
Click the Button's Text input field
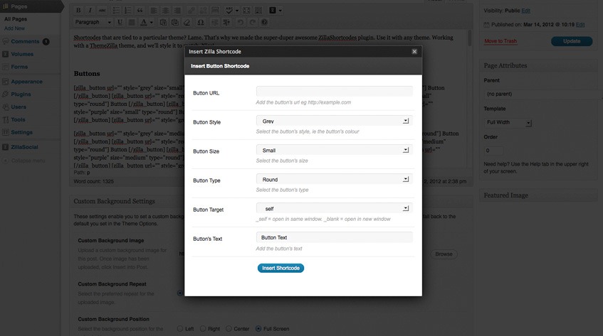point(334,237)
